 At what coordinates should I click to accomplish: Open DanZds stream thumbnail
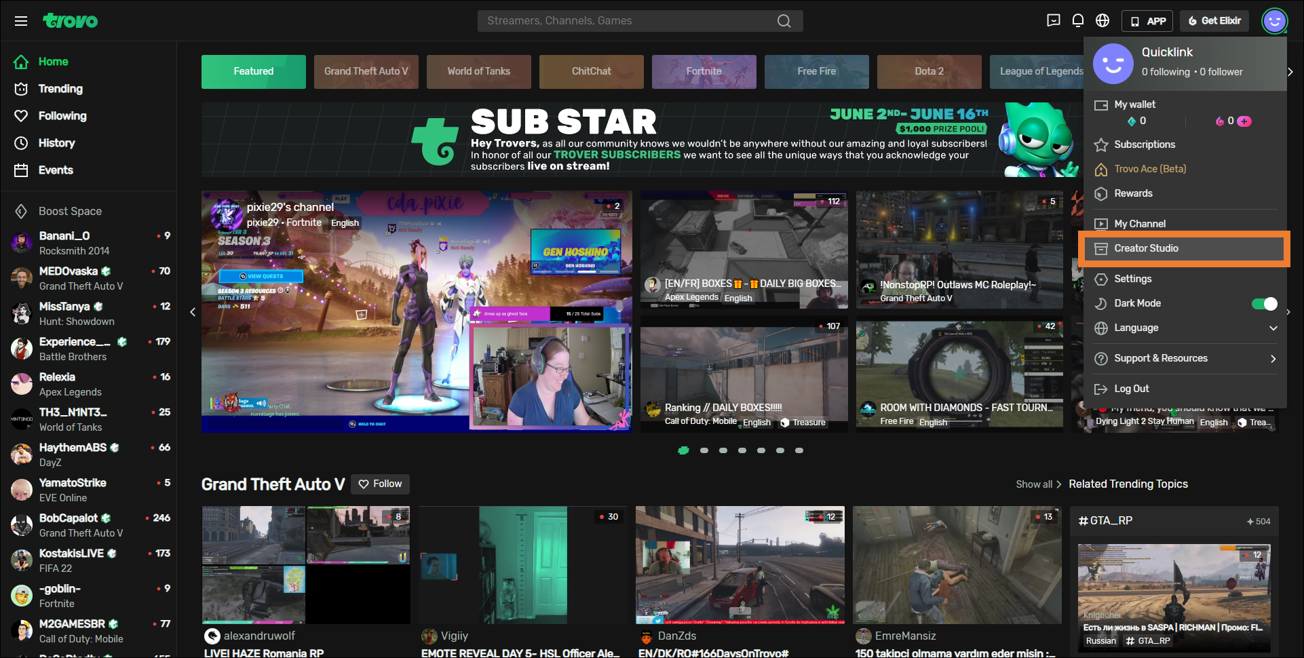(x=740, y=565)
